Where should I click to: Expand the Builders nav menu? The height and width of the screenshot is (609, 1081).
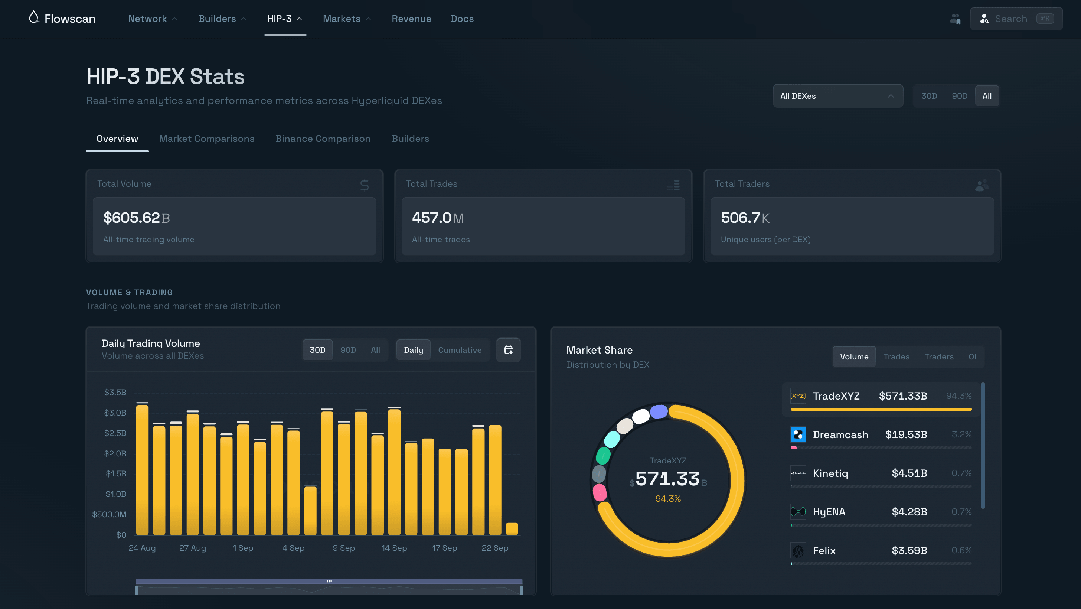click(x=222, y=19)
